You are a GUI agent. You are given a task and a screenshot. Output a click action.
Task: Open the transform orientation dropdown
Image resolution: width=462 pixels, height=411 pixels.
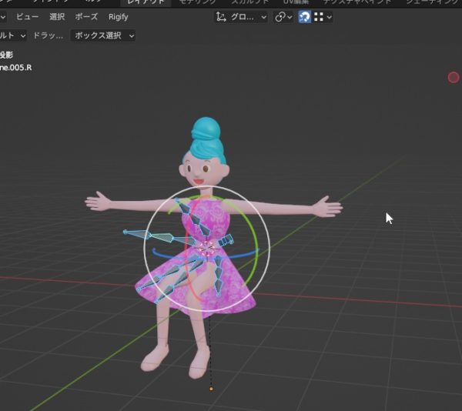[x=241, y=17]
